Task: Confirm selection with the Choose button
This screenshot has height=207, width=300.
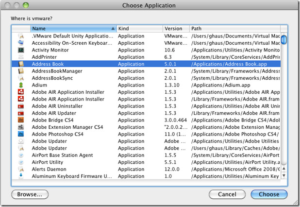Action: [269, 194]
